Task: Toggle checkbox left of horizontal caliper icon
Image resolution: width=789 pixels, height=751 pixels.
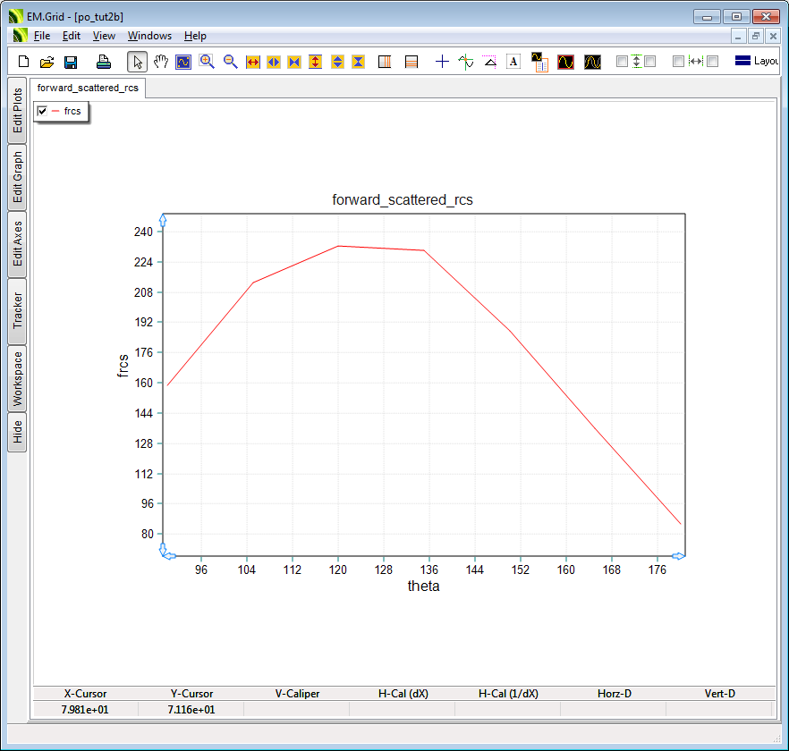Action: [x=678, y=62]
